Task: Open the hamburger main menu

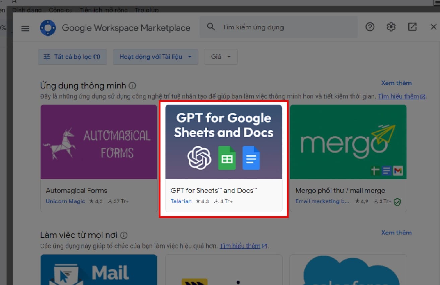Action: pos(25,28)
